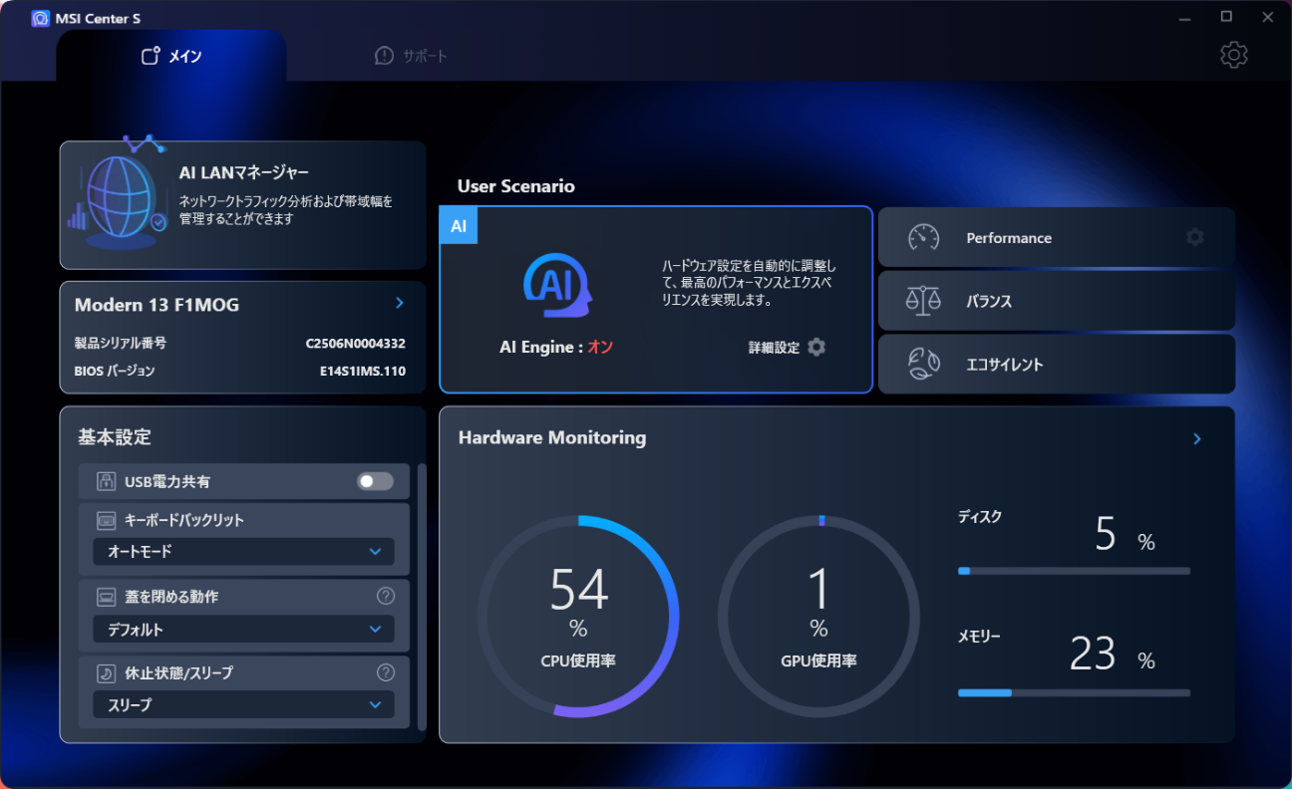Click the USB電力共有 lock icon
This screenshot has height=789, width=1292.
click(x=107, y=482)
